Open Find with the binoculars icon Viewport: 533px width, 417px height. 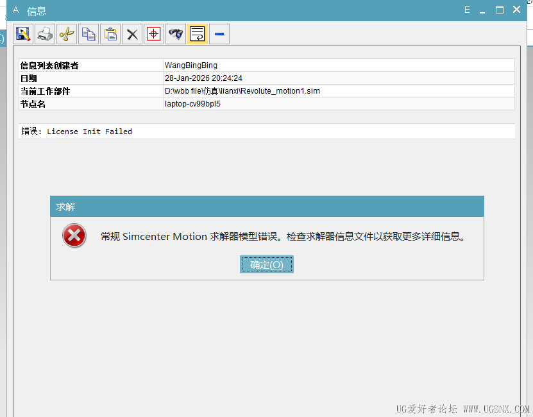click(175, 33)
